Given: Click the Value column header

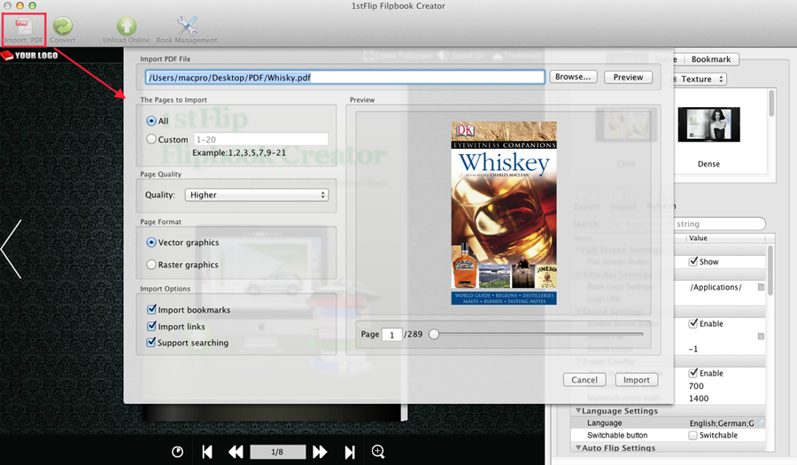Looking at the screenshot, I should click(698, 238).
